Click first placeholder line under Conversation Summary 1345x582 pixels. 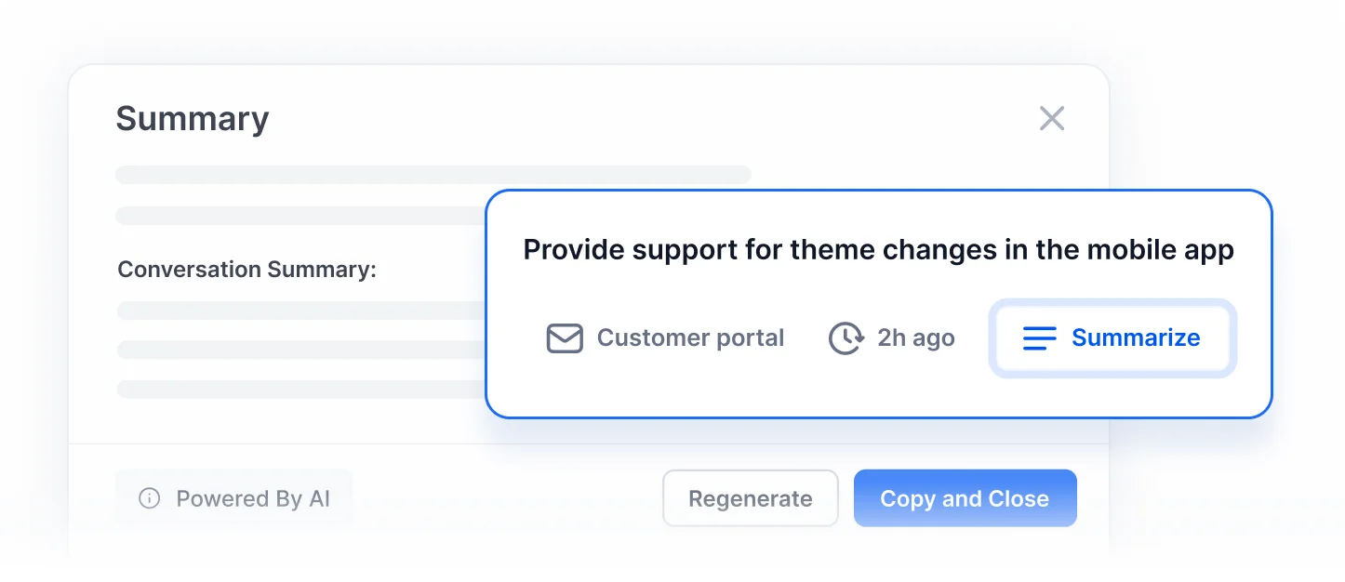(300, 311)
